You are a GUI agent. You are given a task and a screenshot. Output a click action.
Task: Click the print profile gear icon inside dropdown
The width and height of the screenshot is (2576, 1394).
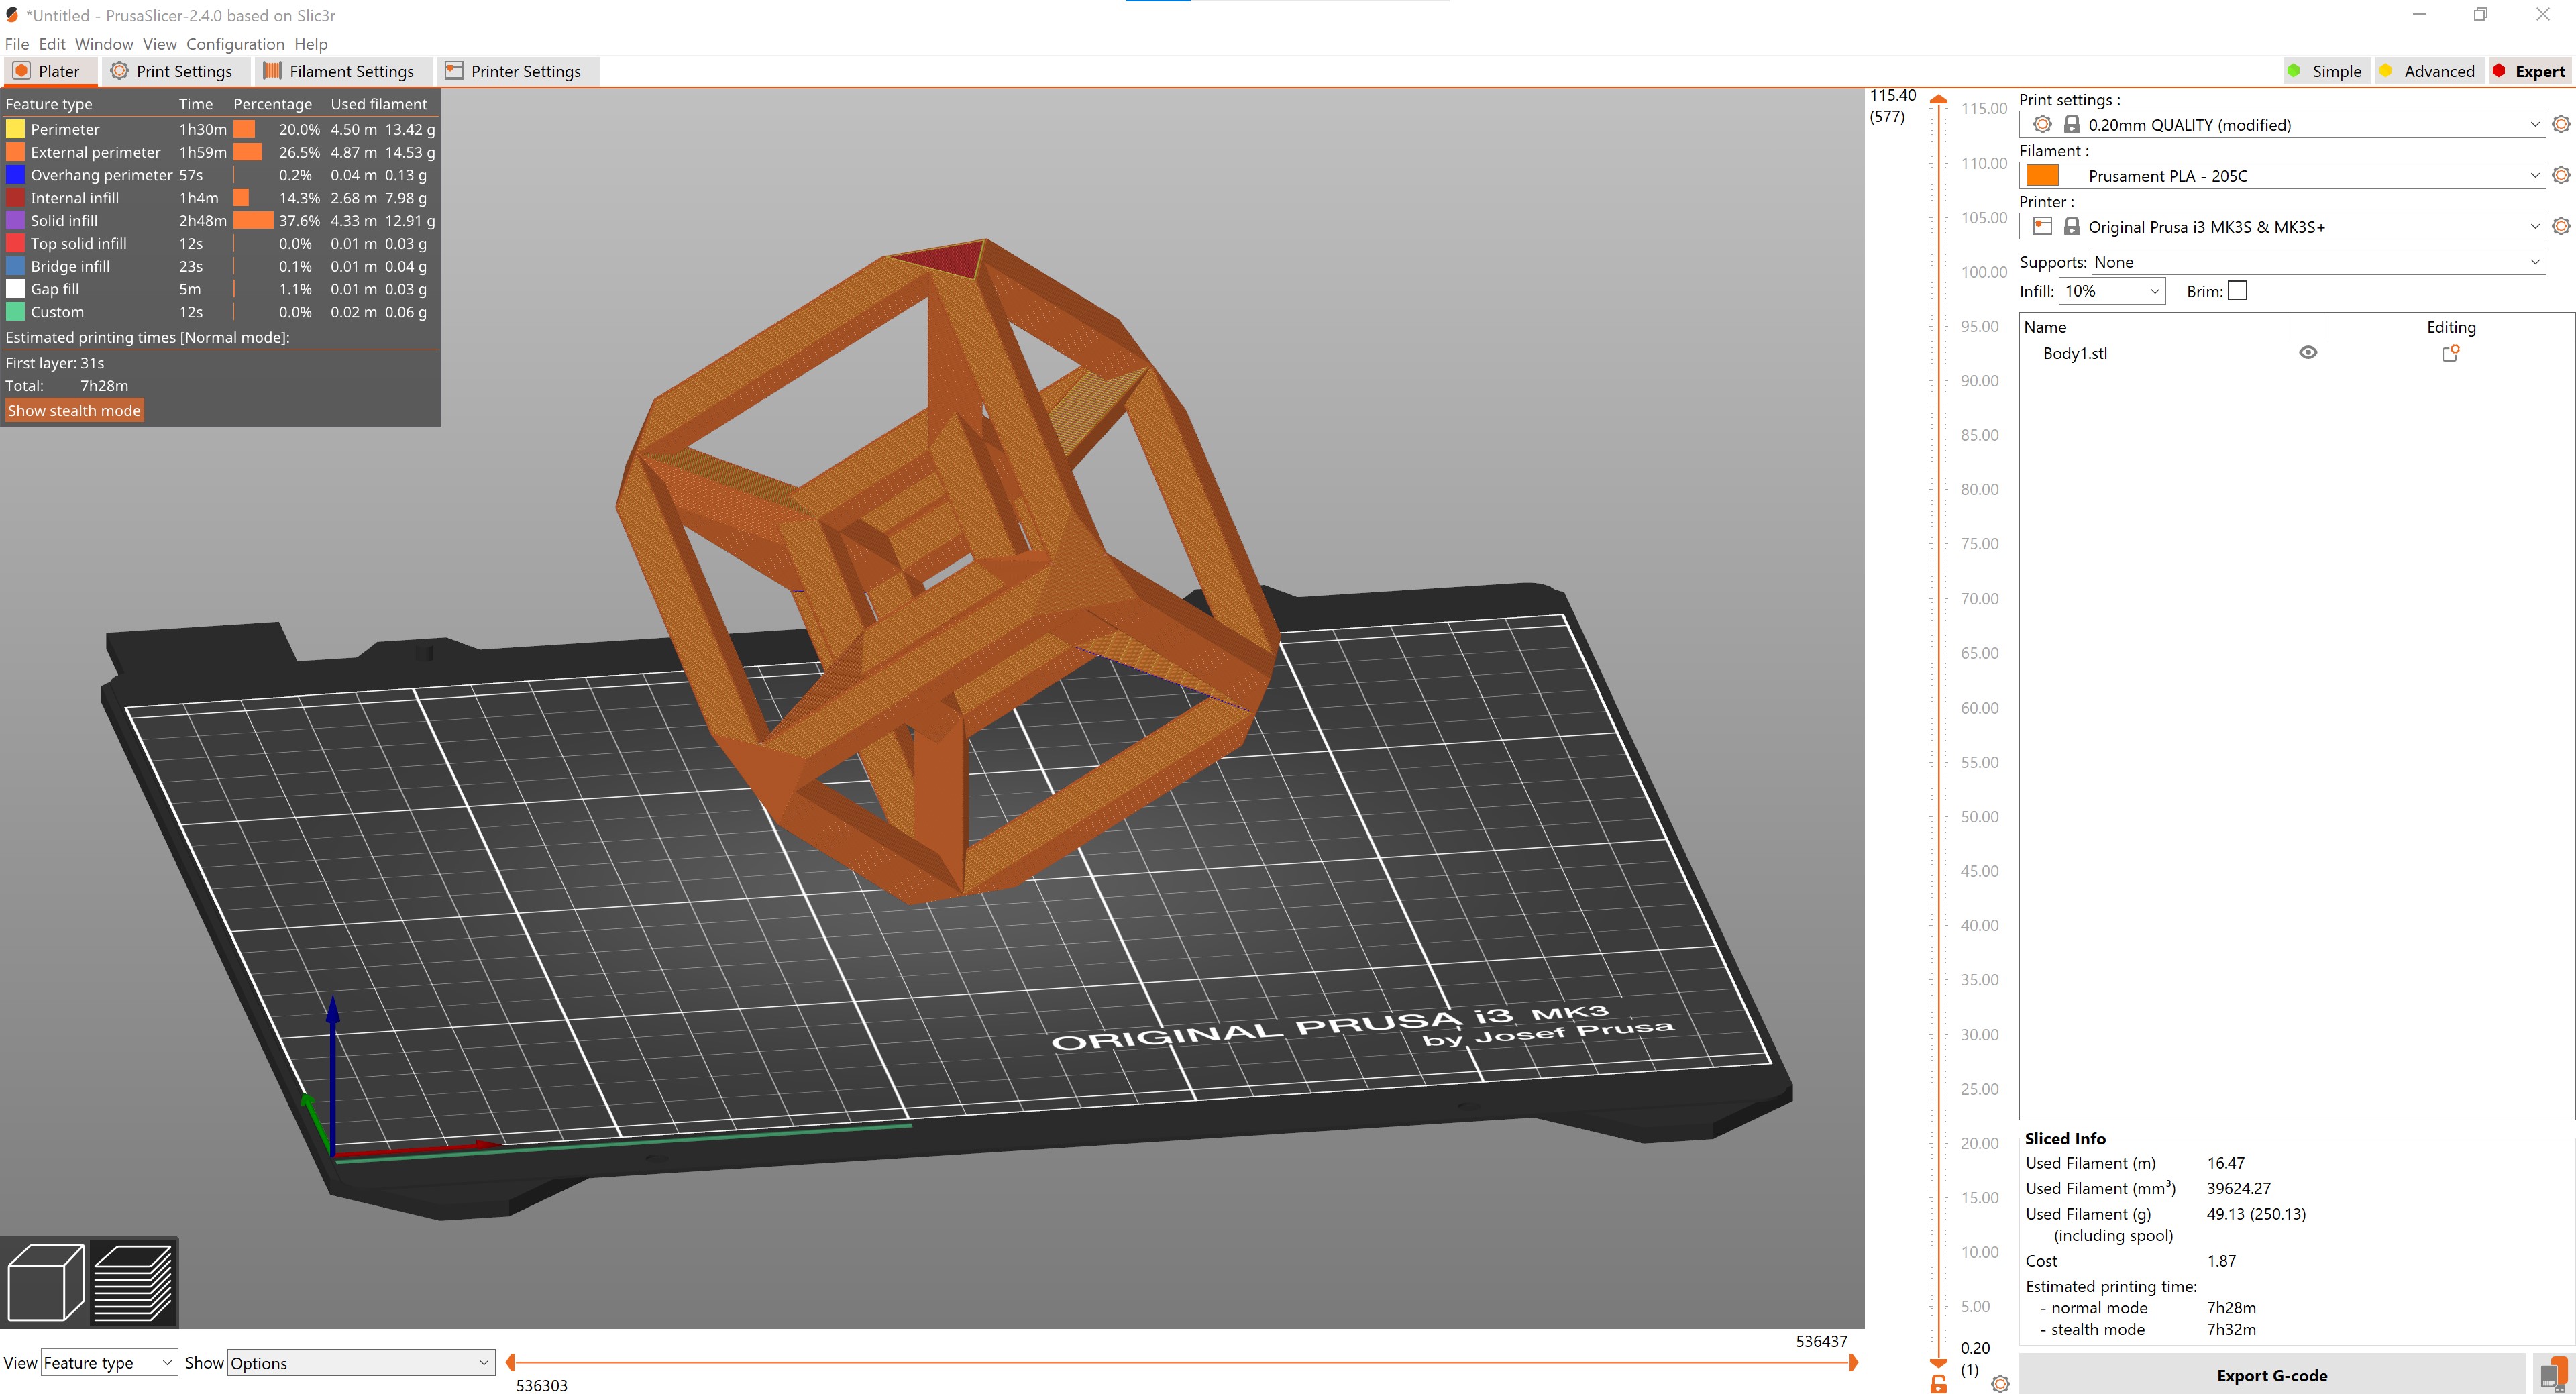(2043, 124)
